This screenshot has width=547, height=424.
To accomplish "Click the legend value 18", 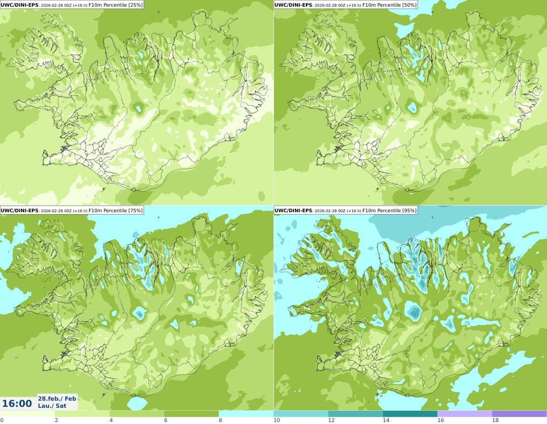I will (495, 420).
